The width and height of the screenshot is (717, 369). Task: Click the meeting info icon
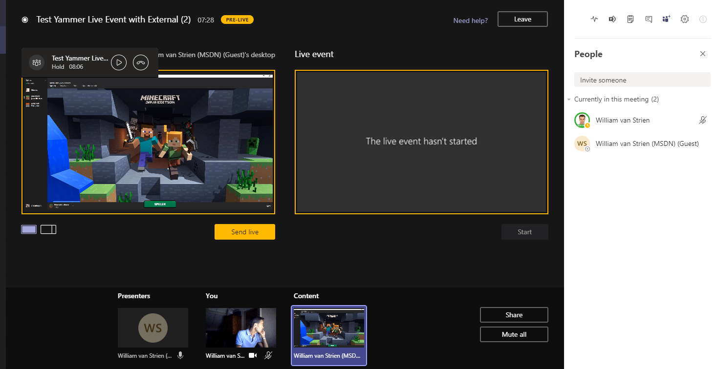(x=703, y=19)
